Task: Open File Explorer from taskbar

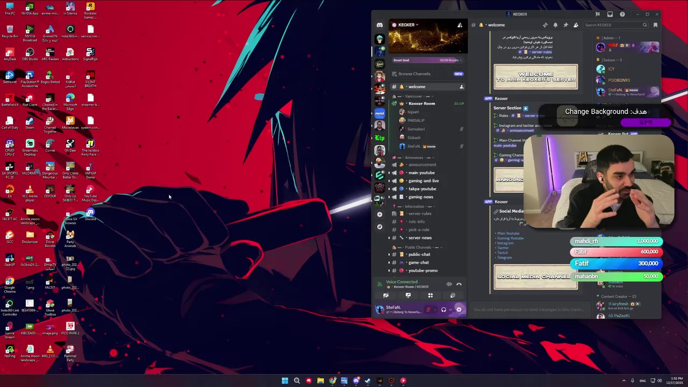Action: (320, 381)
